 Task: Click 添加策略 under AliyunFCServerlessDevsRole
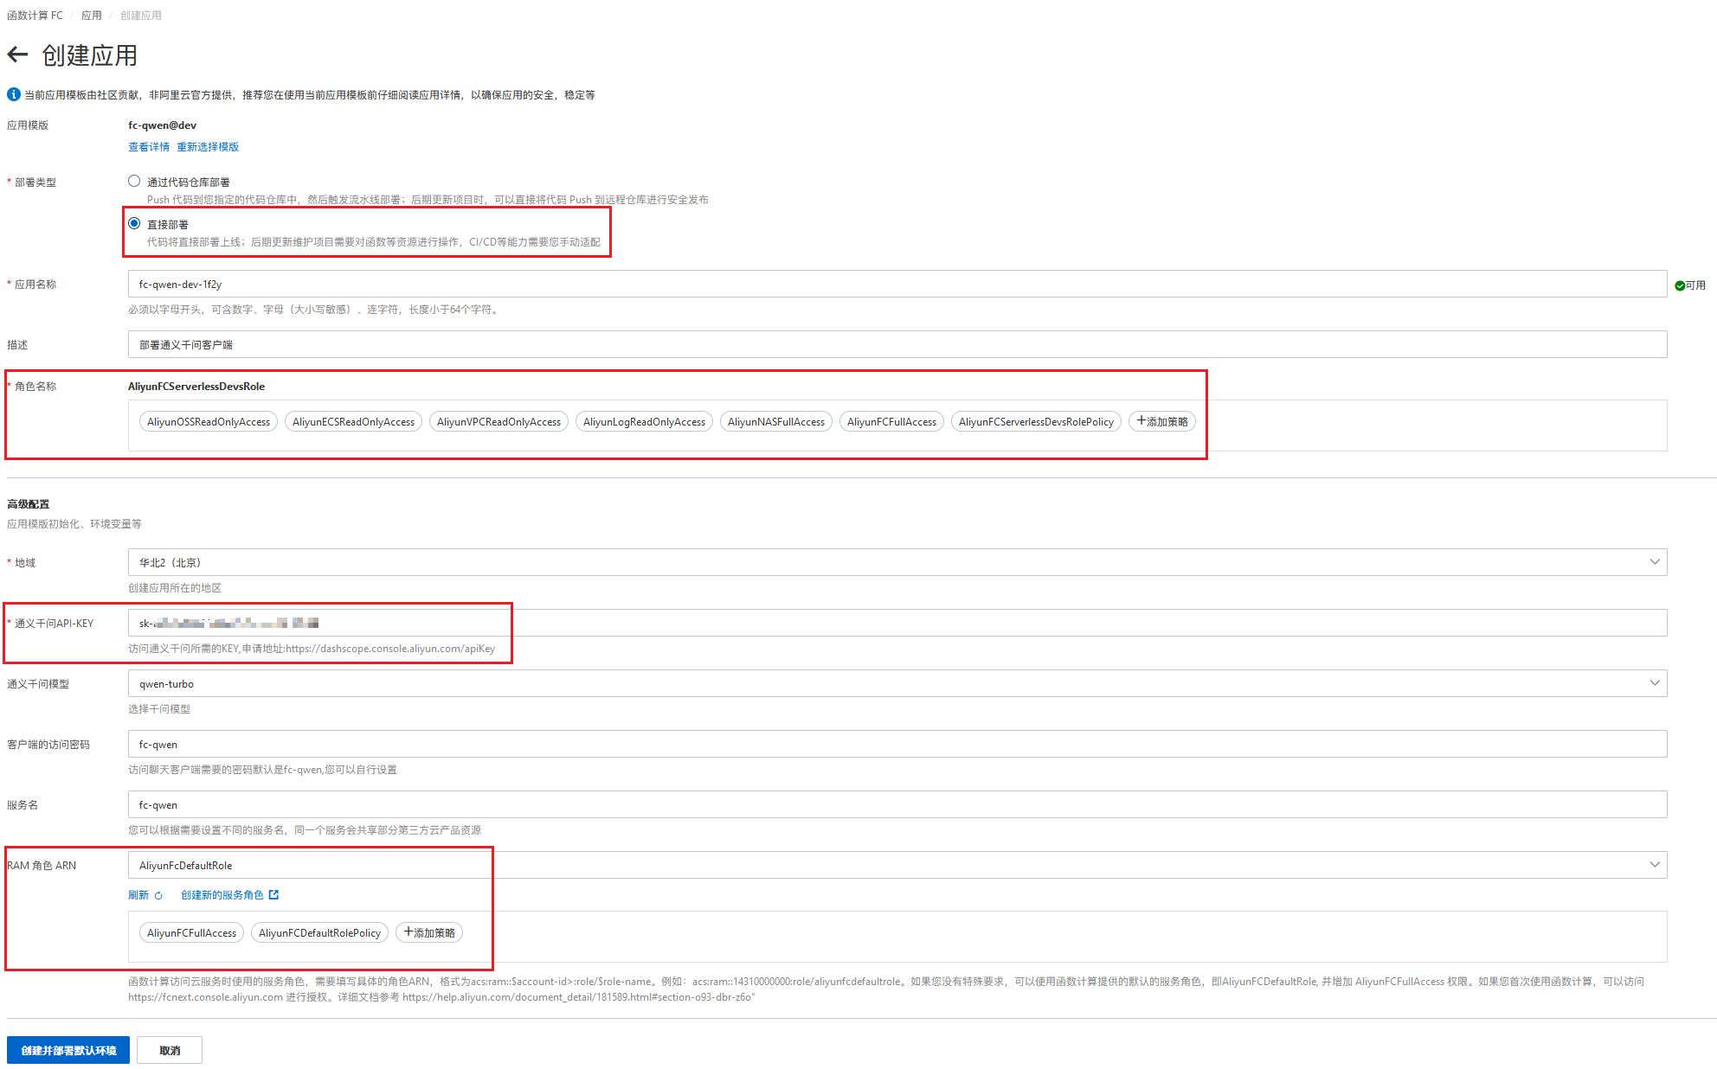point(1161,422)
